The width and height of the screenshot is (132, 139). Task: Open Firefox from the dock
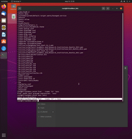4,6
